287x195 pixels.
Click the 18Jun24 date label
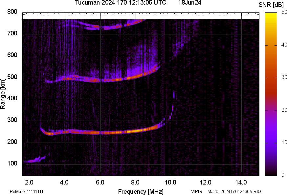[189, 3]
